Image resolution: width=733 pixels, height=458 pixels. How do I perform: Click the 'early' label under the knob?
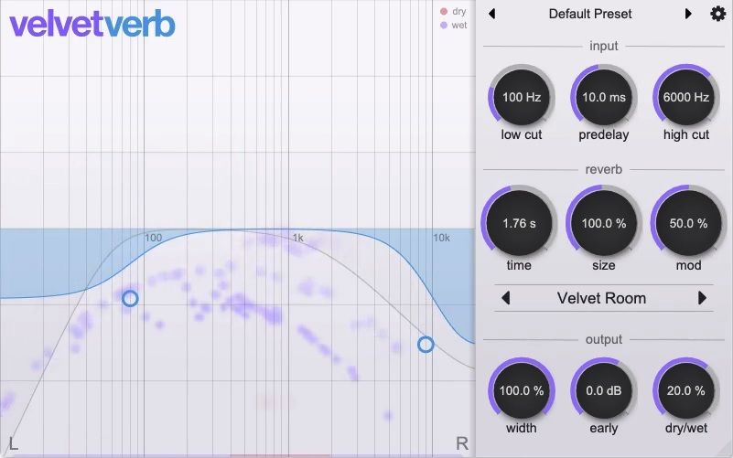[603, 428]
